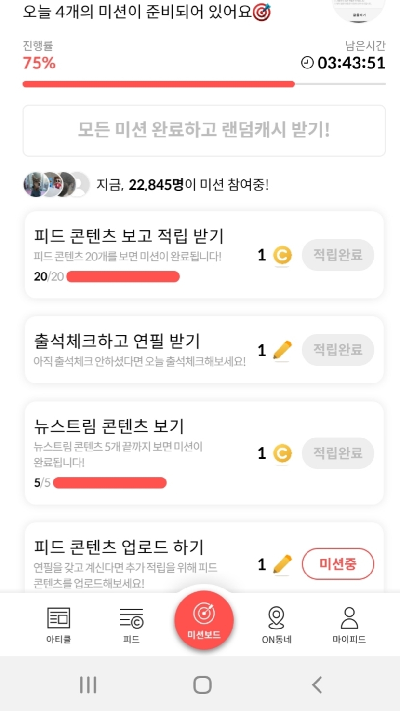Go to 마이피드 profile icon
Screen dimensions: 400x711
pos(349,618)
